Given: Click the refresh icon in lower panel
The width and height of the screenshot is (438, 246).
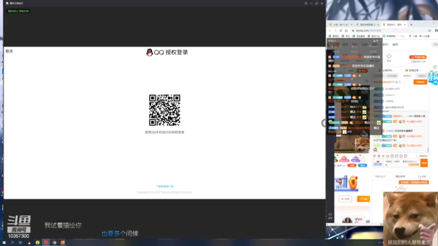Looking at the screenshot, I should [x=419, y=177].
